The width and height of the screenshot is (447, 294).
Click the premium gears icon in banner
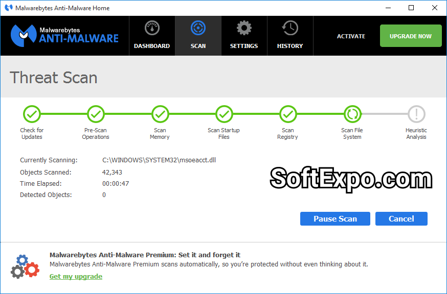click(x=25, y=266)
